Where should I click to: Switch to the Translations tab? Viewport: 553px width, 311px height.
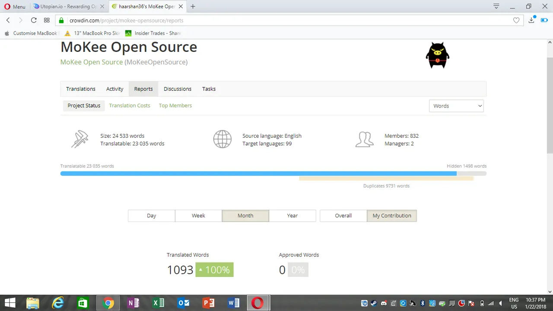(x=81, y=89)
